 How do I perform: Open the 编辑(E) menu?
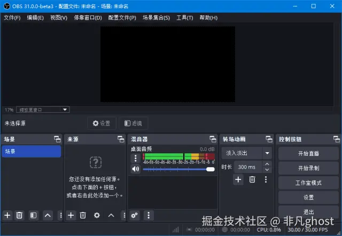tap(35, 18)
